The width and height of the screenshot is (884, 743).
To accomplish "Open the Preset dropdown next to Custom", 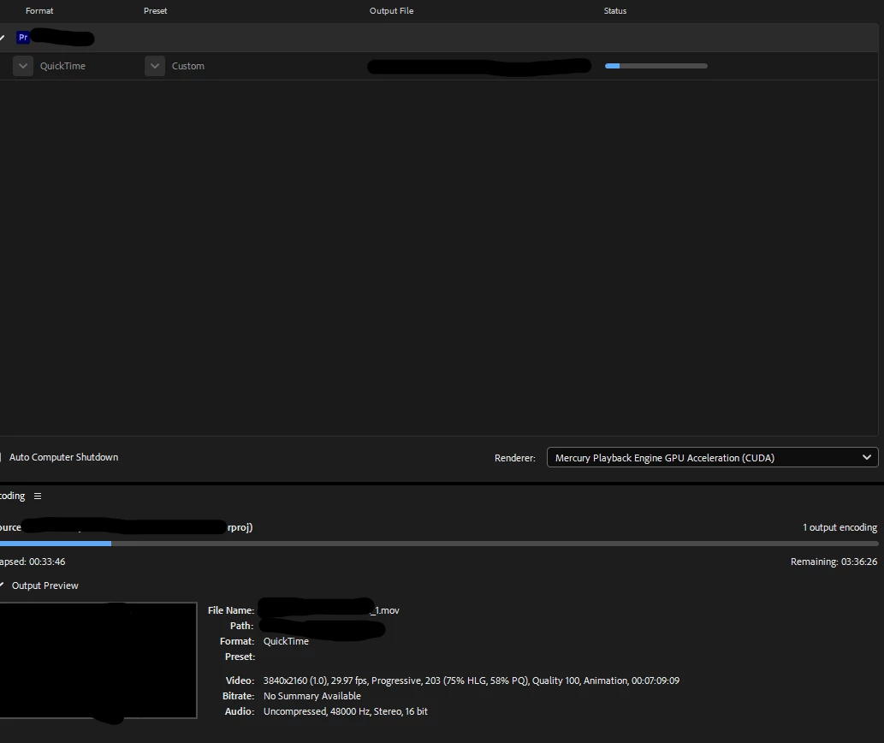I will coord(155,66).
